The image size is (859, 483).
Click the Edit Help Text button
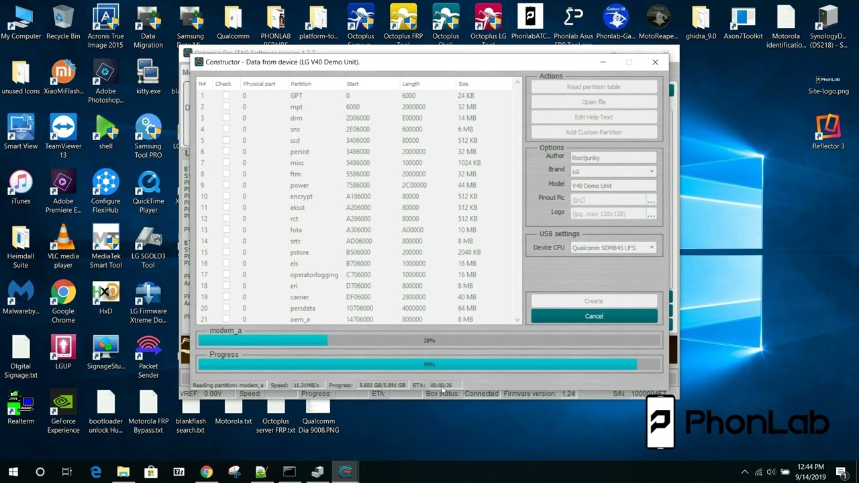click(x=594, y=117)
